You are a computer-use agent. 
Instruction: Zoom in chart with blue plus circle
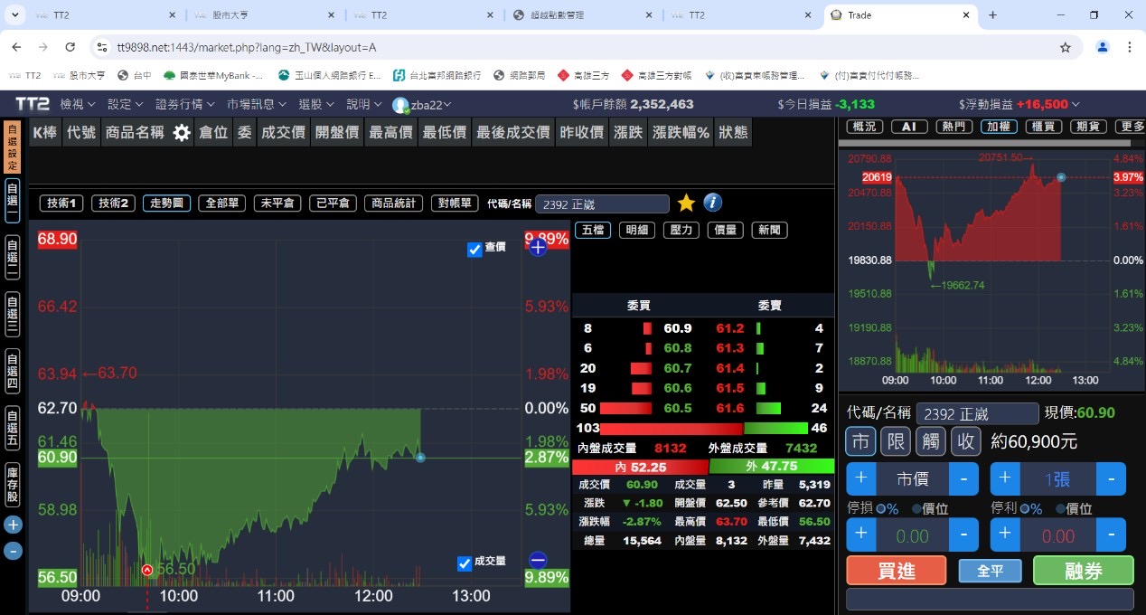pos(538,247)
